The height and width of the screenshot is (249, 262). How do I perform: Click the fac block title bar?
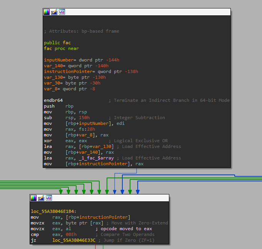(137, 12)
